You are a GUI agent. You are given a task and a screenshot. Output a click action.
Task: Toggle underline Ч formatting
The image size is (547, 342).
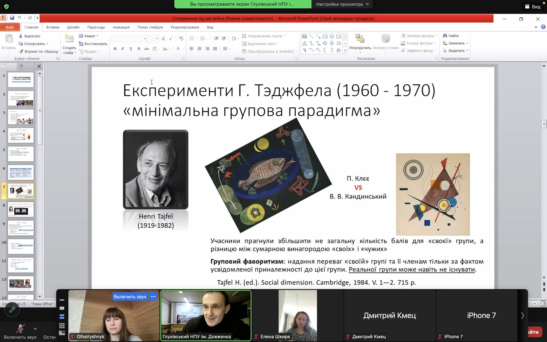click(131, 49)
